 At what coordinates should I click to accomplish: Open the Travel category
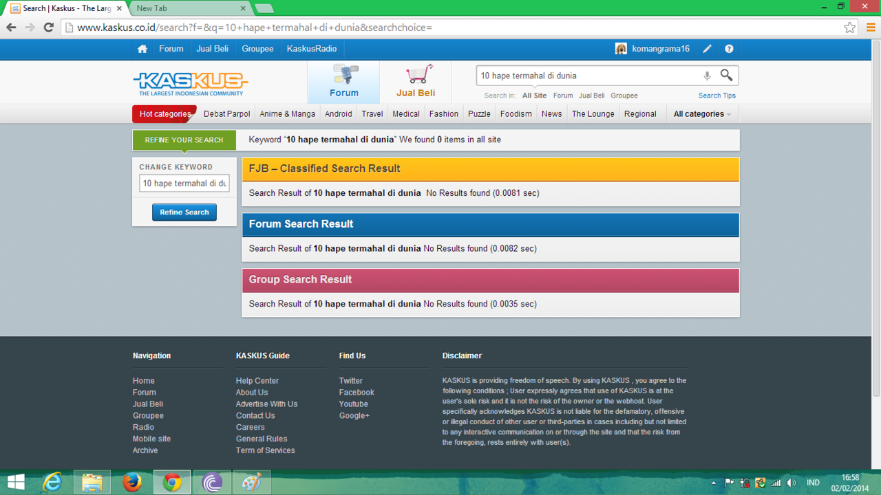(x=372, y=114)
